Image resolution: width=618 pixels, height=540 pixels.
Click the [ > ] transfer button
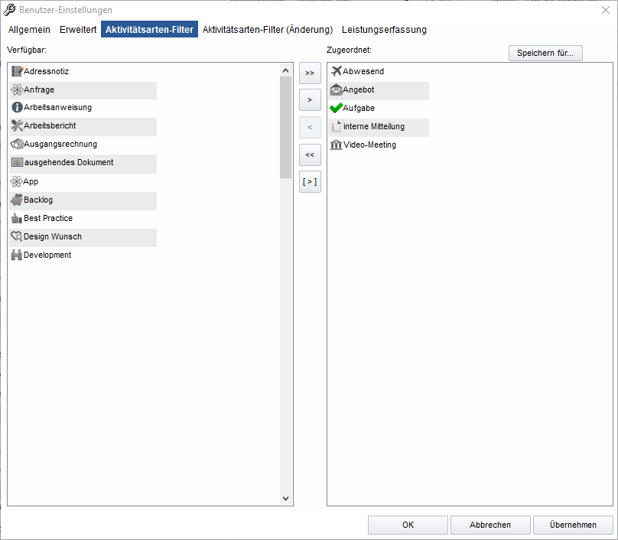(x=310, y=182)
